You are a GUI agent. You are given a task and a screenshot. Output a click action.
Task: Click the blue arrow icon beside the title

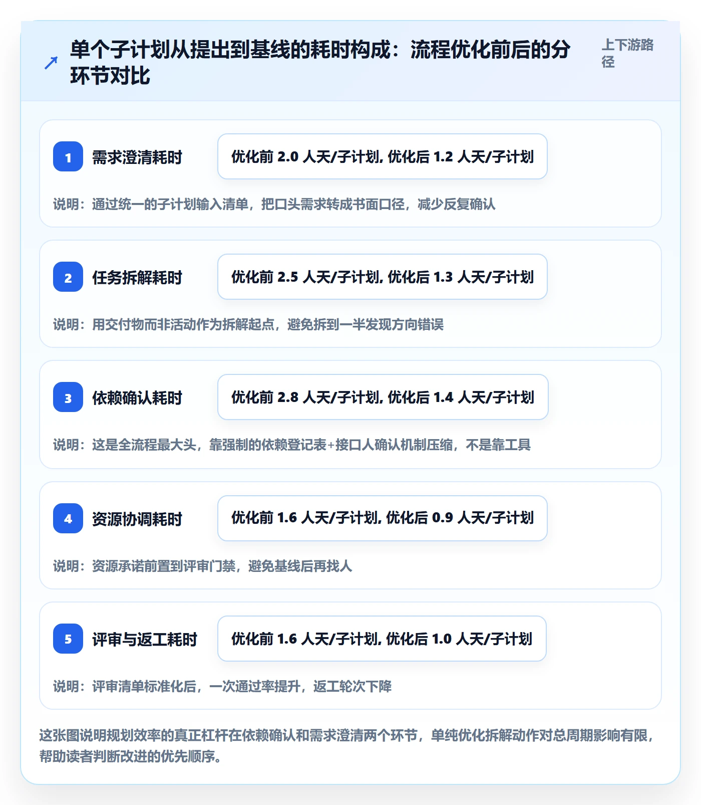point(51,63)
